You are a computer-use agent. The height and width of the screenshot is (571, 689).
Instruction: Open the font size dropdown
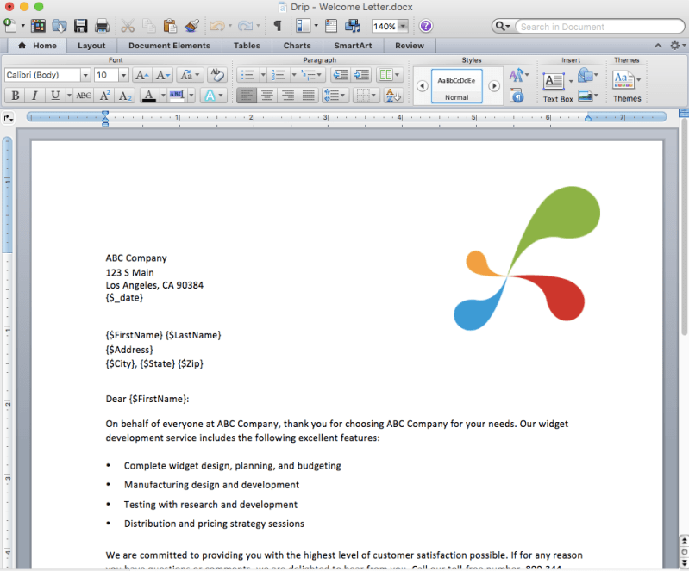pyautogui.click(x=123, y=75)
